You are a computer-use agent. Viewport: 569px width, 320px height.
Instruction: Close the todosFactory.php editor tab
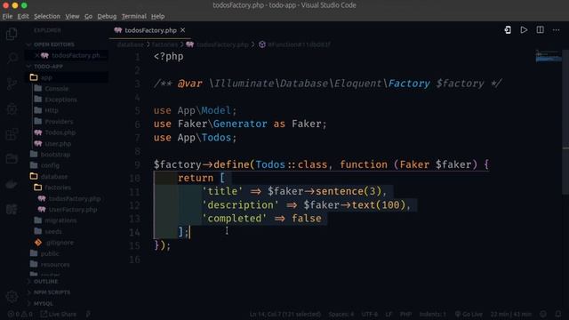pos(183,30)
